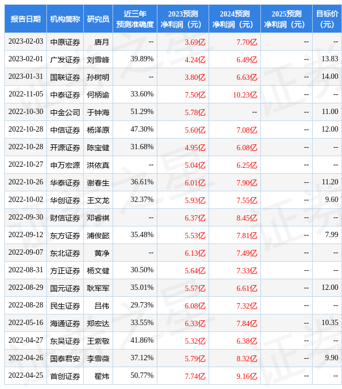Image resolution: width=342 pixels, height=389 pixels.
Task: Click the accuracy value 30.50%
Action: click(x=142, y=270)
